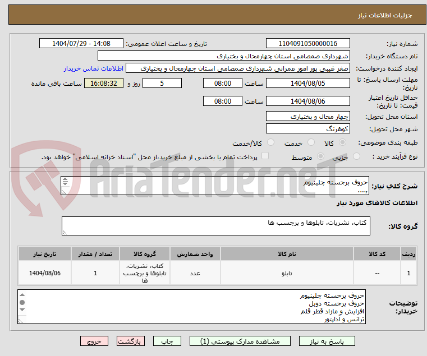The image size is (427, 356).
Task: Click the scroll thumb in buyer notes box
Action: click(22, 302)
